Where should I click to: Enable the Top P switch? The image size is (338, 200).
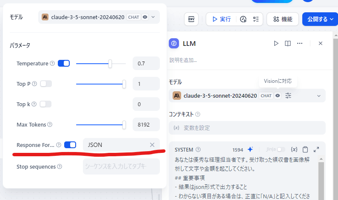pos(46,84)
